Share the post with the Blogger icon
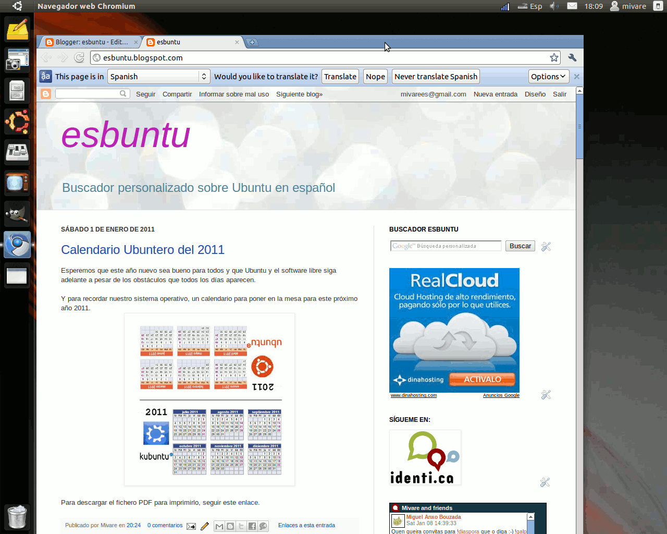 (x=230, y=526)
